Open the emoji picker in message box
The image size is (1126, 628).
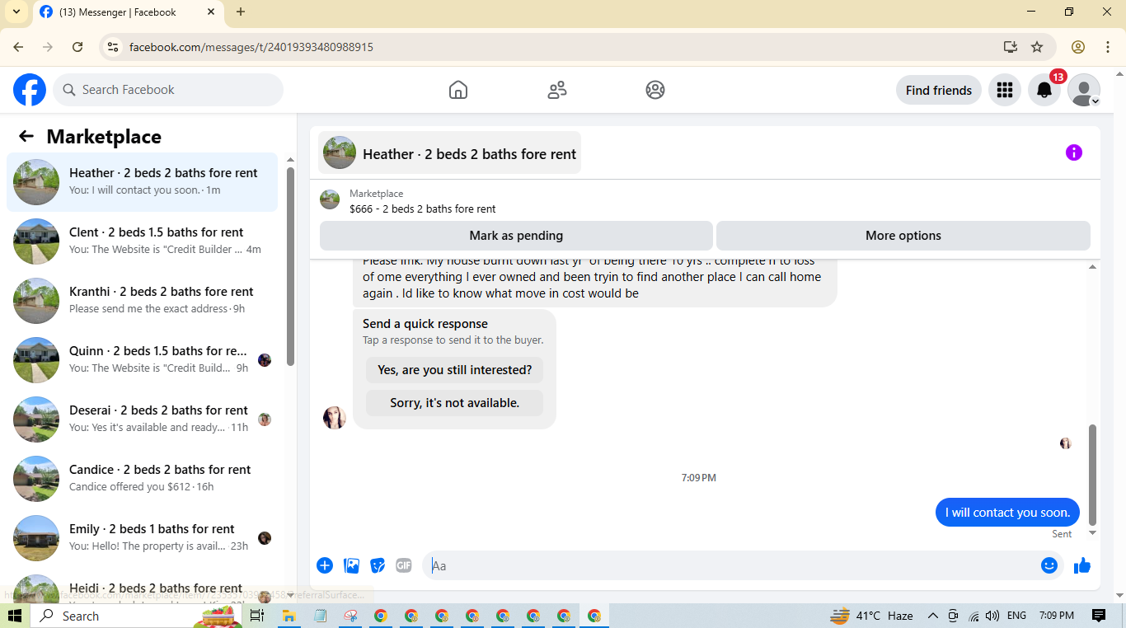(x=1049, y=565)
